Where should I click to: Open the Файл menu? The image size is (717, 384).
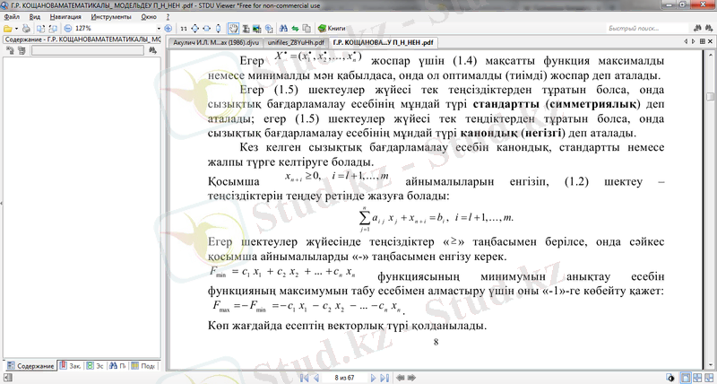[11, 17]
